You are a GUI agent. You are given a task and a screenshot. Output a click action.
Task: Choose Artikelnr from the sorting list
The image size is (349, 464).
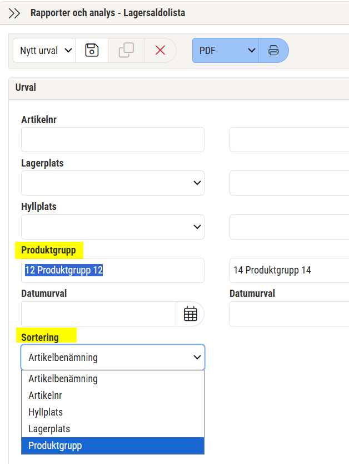45,395
